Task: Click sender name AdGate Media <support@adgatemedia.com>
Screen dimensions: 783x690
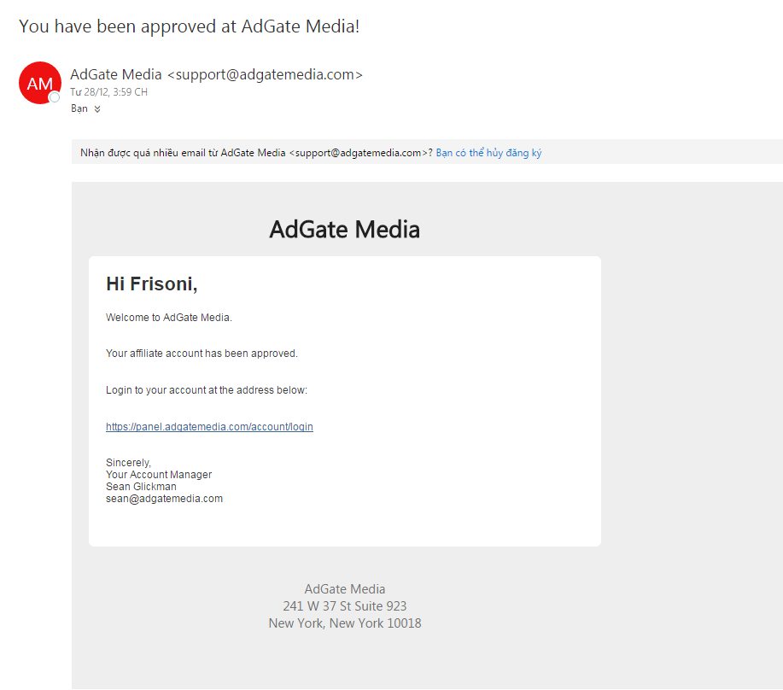Action: pos(216,74)
